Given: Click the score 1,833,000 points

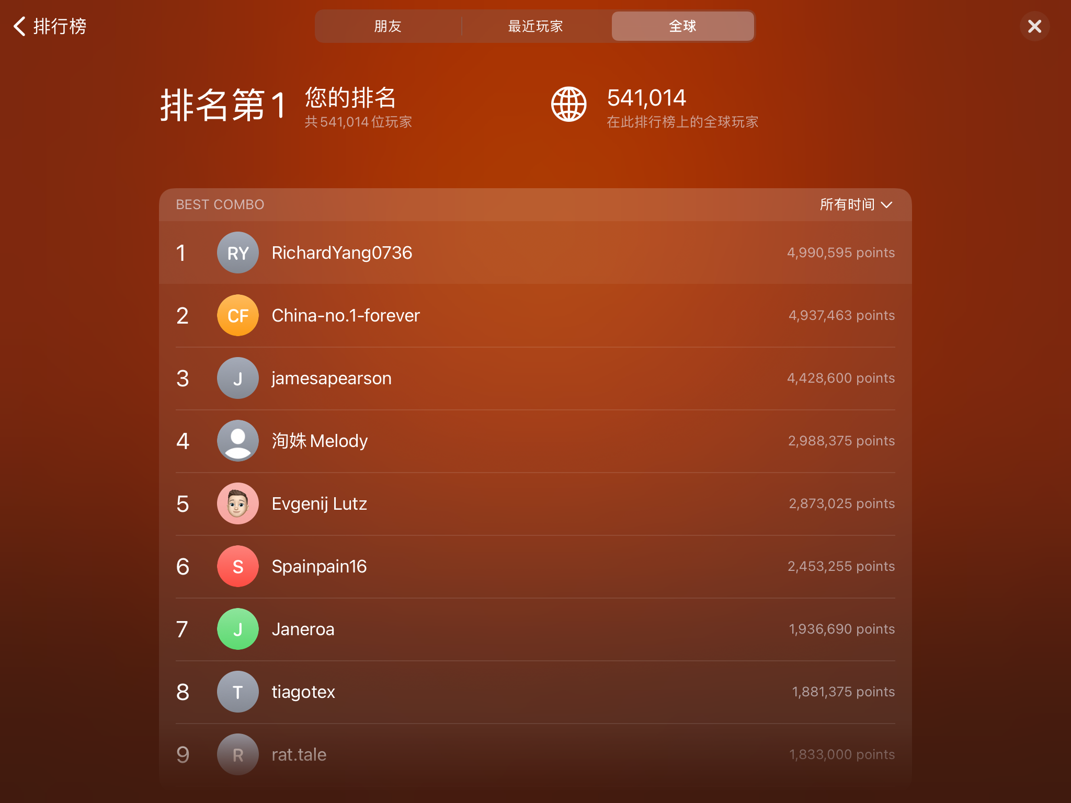Looking at the screenshot, I should 842,754.
